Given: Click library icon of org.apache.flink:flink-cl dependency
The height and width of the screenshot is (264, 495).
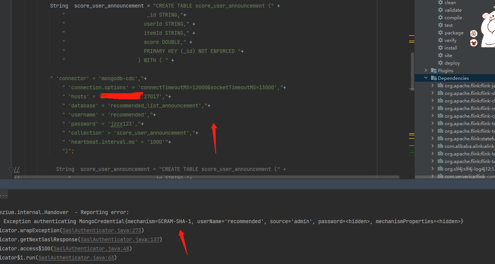Looking at the screenshot, I should 441,101.
